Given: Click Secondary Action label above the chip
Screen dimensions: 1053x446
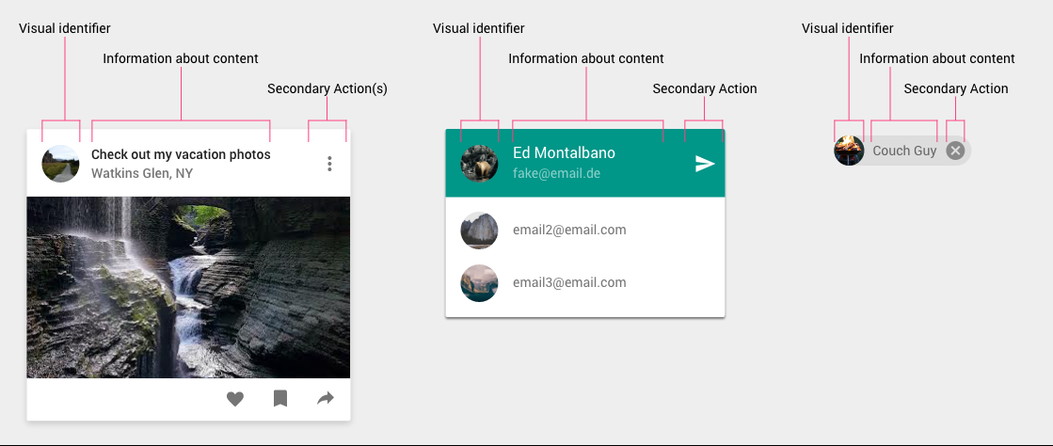Looking at the screenshot, I should point(956,88).
